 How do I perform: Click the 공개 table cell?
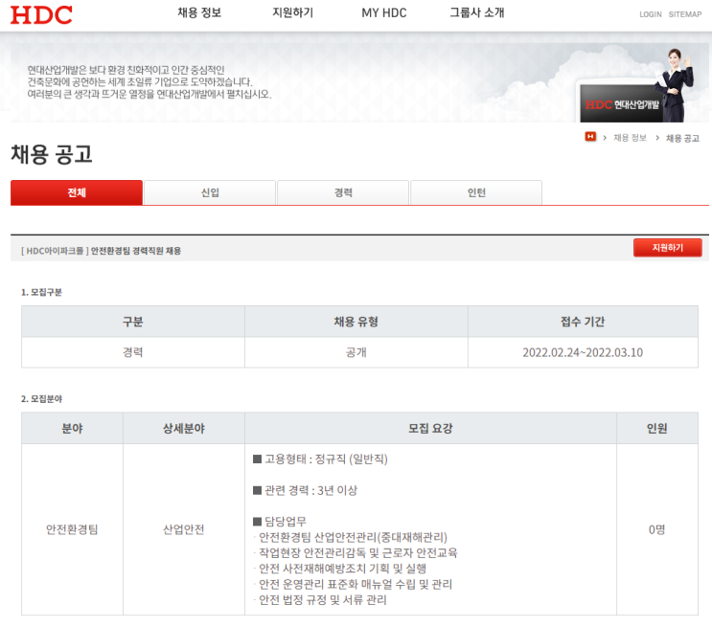356,352
